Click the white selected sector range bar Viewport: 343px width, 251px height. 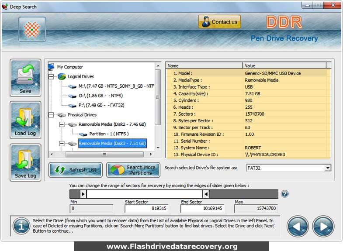click(x=145, y=194)
